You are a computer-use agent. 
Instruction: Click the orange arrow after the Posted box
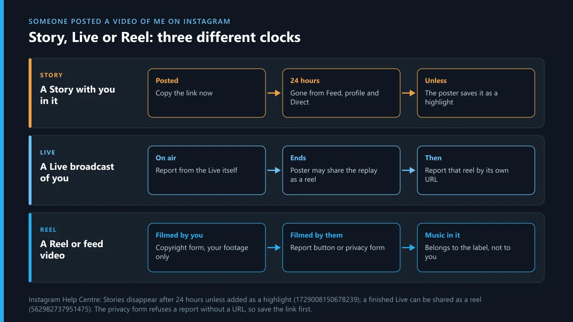pos(274,93)
